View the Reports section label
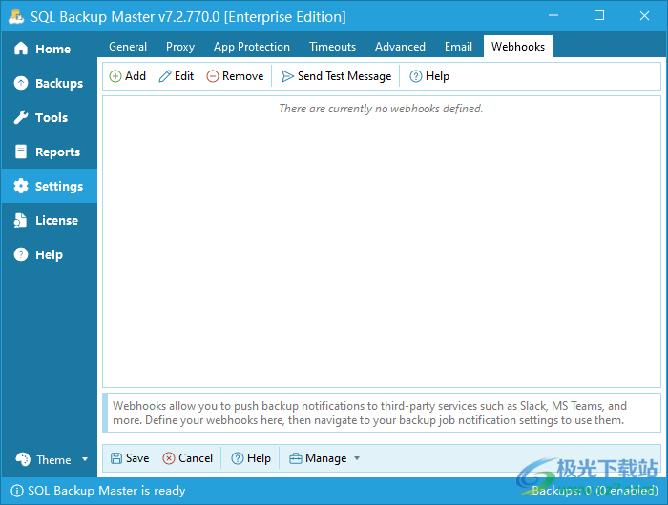 point(57,151)
